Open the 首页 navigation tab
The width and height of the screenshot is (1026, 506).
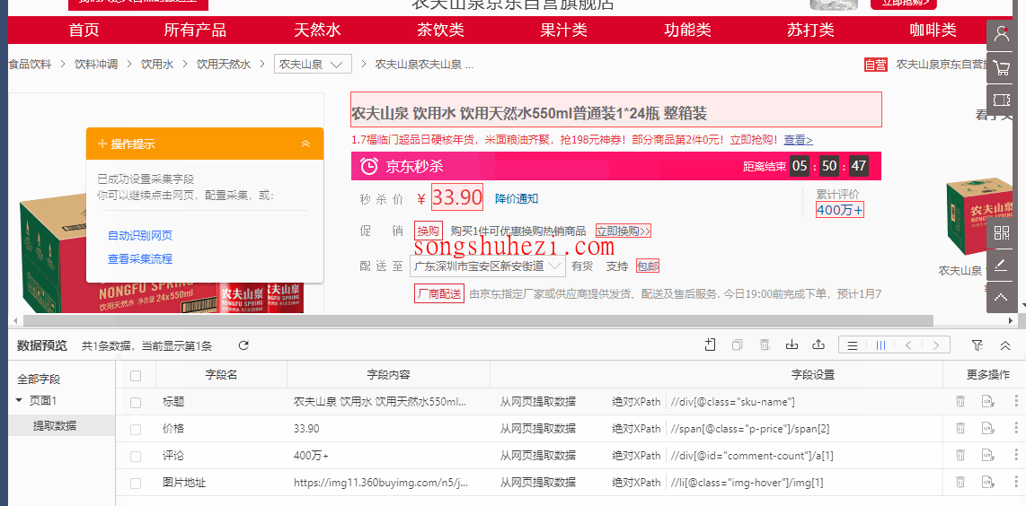(84, 31)
